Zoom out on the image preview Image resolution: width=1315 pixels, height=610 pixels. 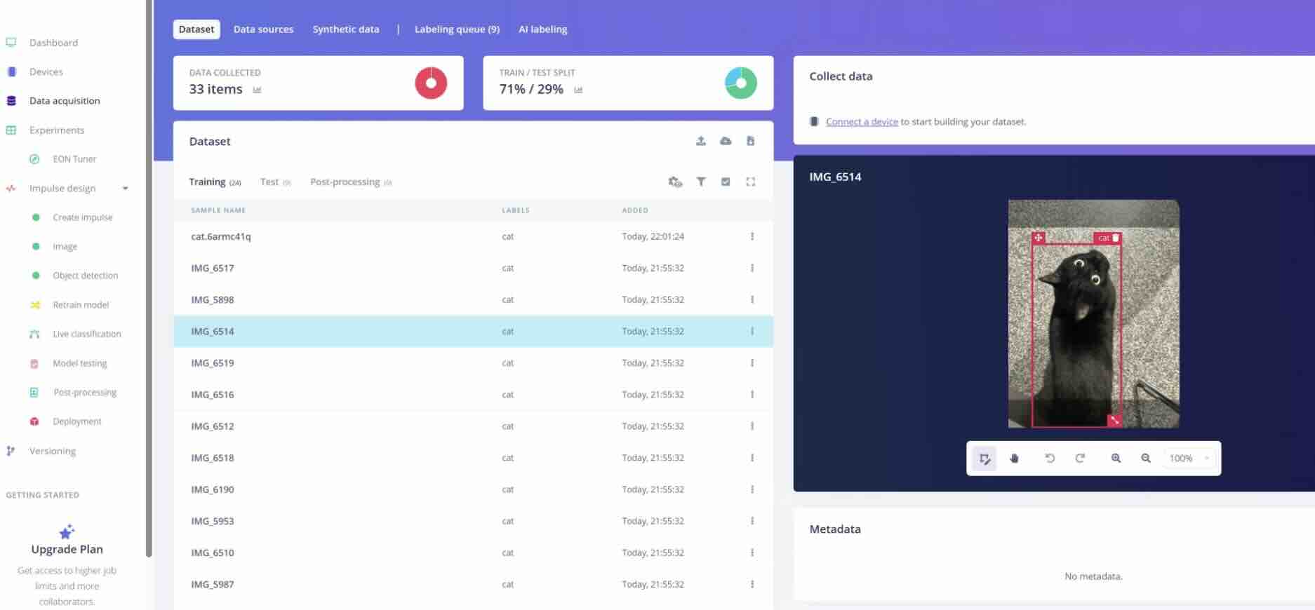pyautogui.click(x=1145, y=459)
